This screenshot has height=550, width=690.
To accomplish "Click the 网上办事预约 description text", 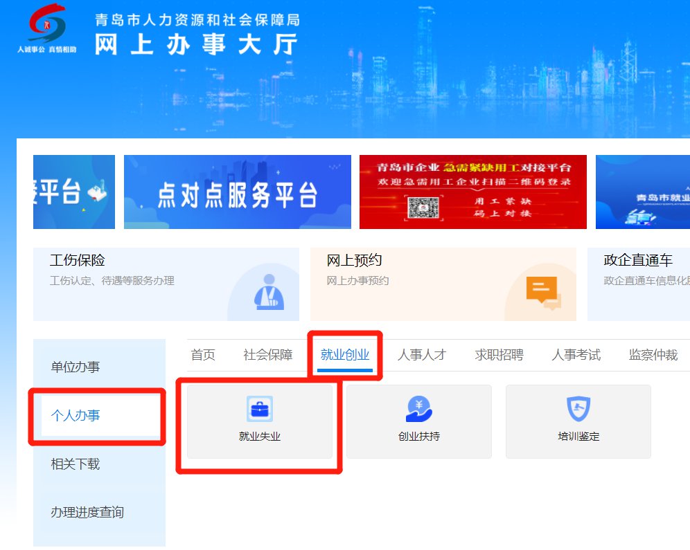I will pos(357,281).
